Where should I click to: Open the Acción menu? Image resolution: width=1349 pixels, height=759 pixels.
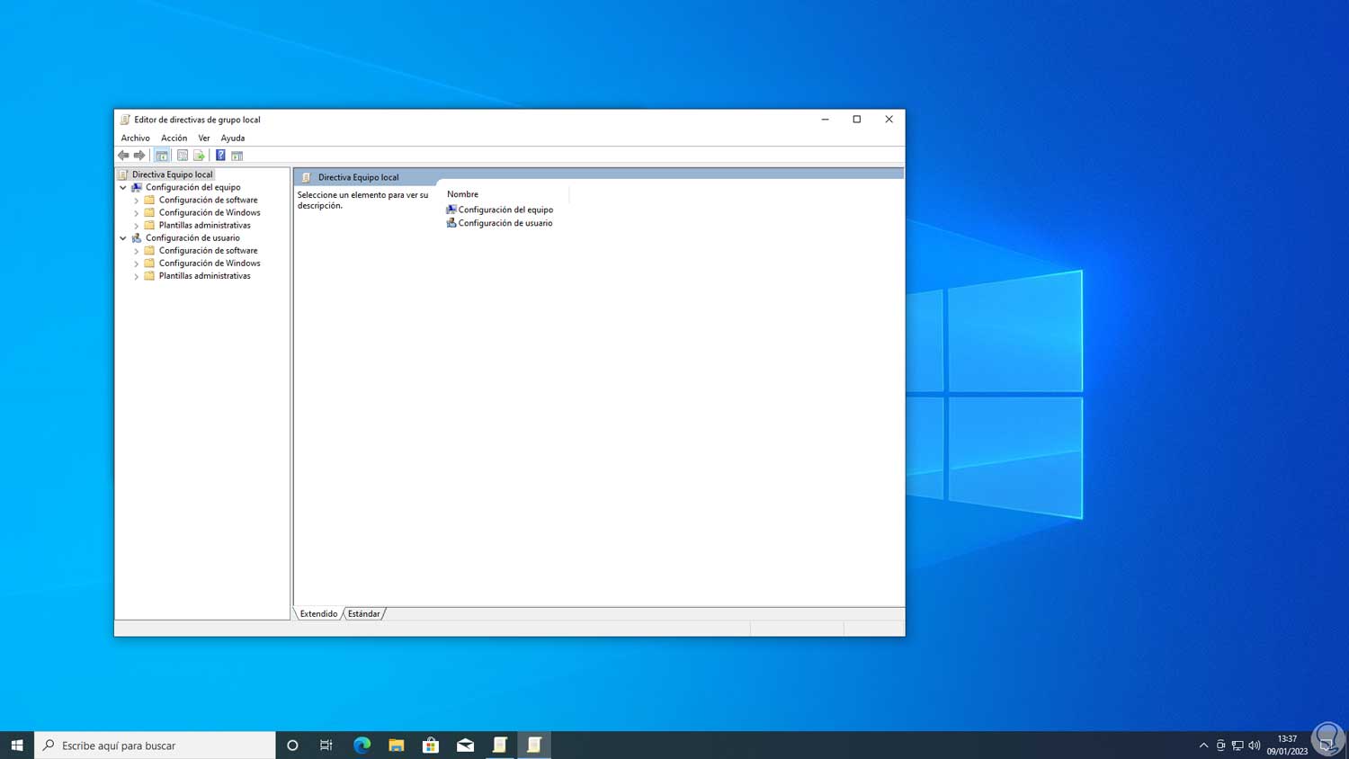tap(174, 138)
